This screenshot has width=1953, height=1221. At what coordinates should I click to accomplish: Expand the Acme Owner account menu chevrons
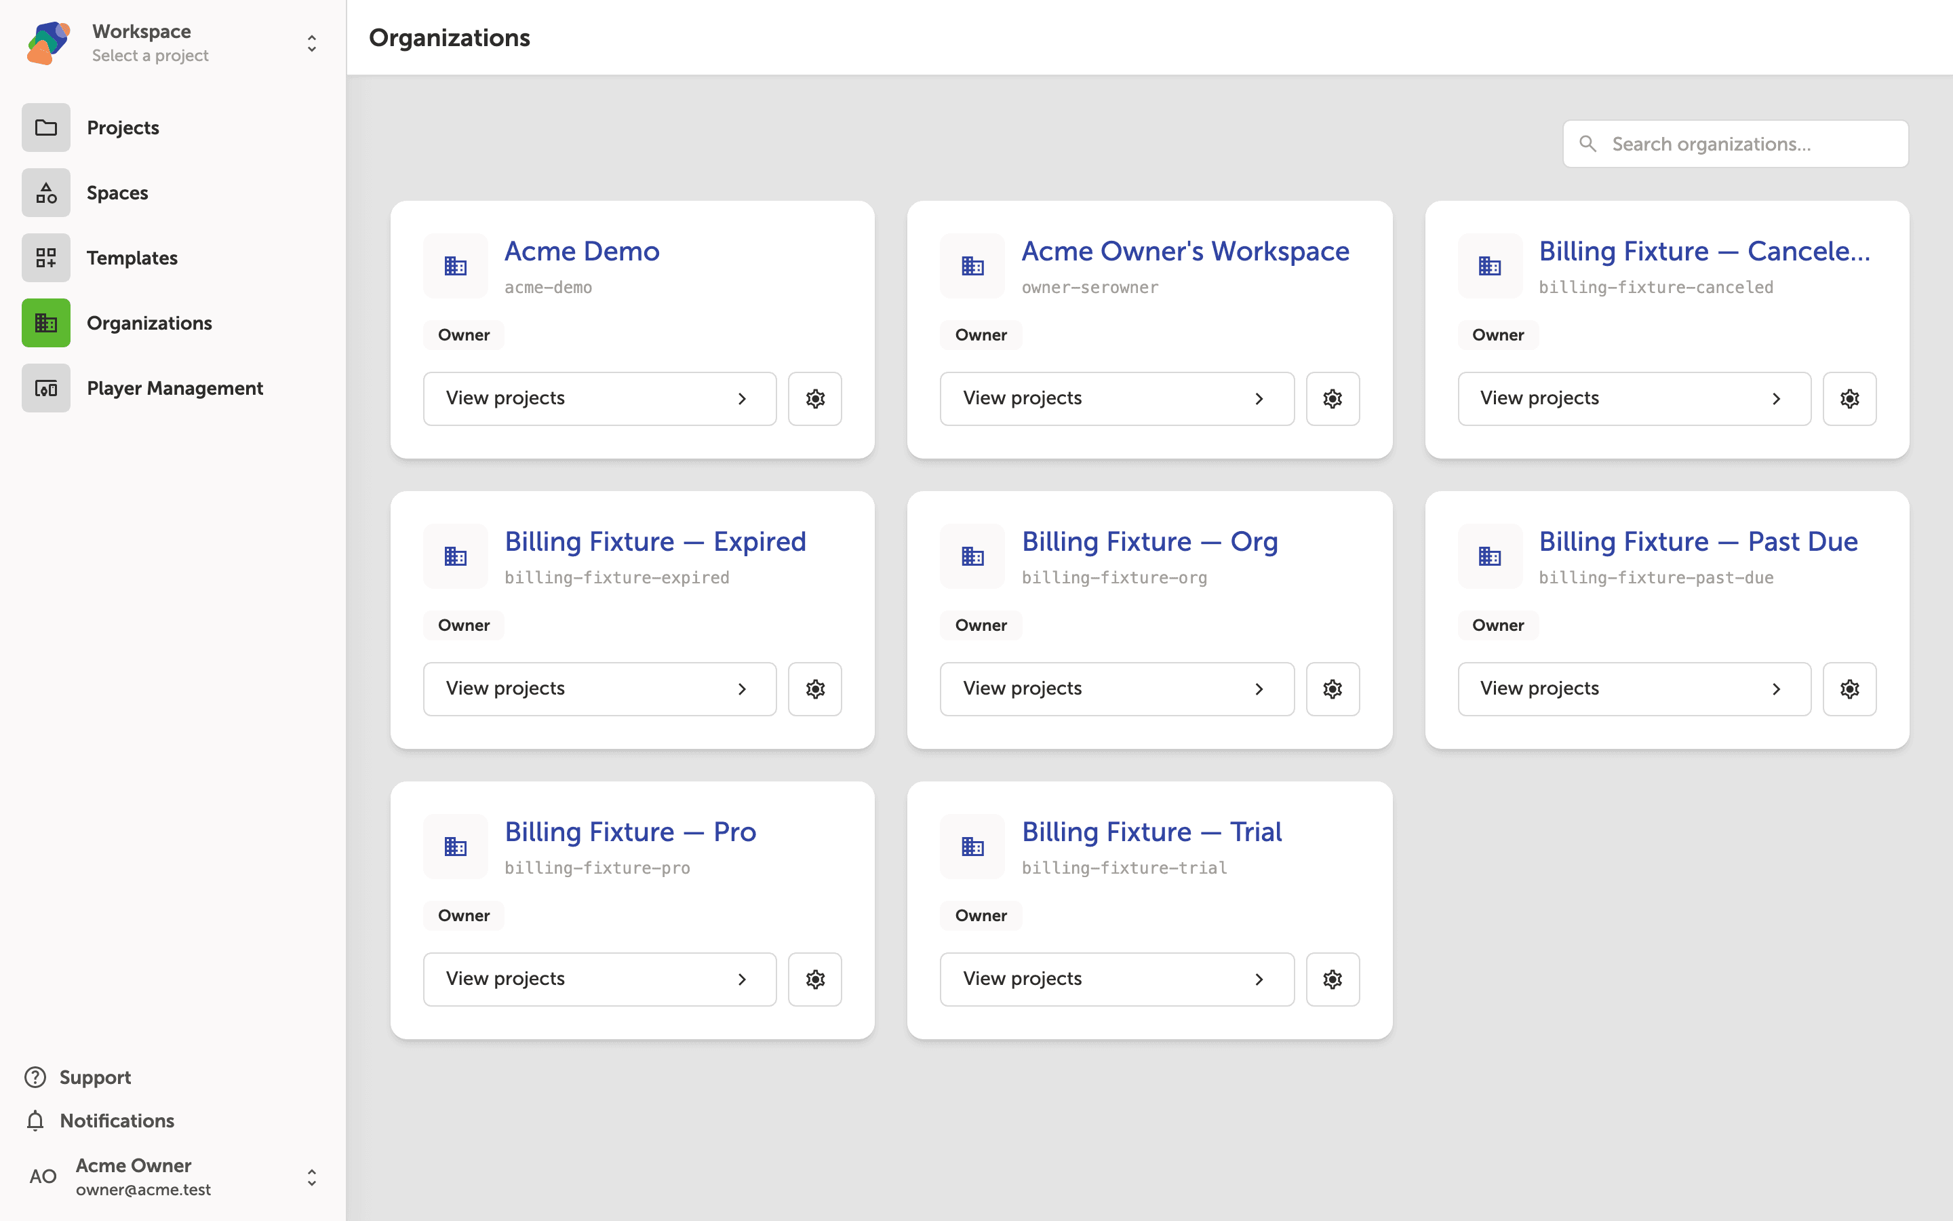[311, 1178]
